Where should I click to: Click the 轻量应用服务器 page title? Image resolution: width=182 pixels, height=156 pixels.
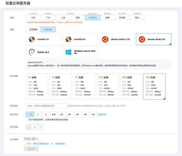[18, 3]
